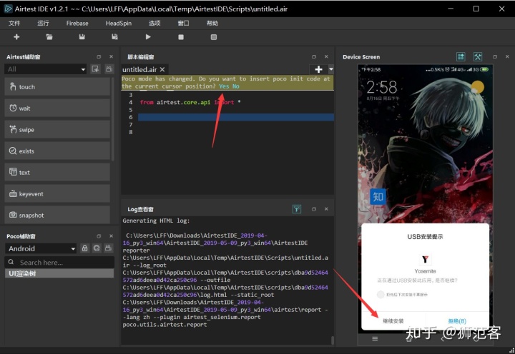Click the Poco record icon

(109, 248)
